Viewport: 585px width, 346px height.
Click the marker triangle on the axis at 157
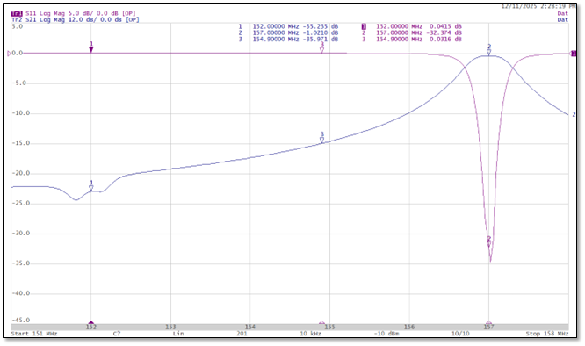pyautogui.click(x=488, y=322)
